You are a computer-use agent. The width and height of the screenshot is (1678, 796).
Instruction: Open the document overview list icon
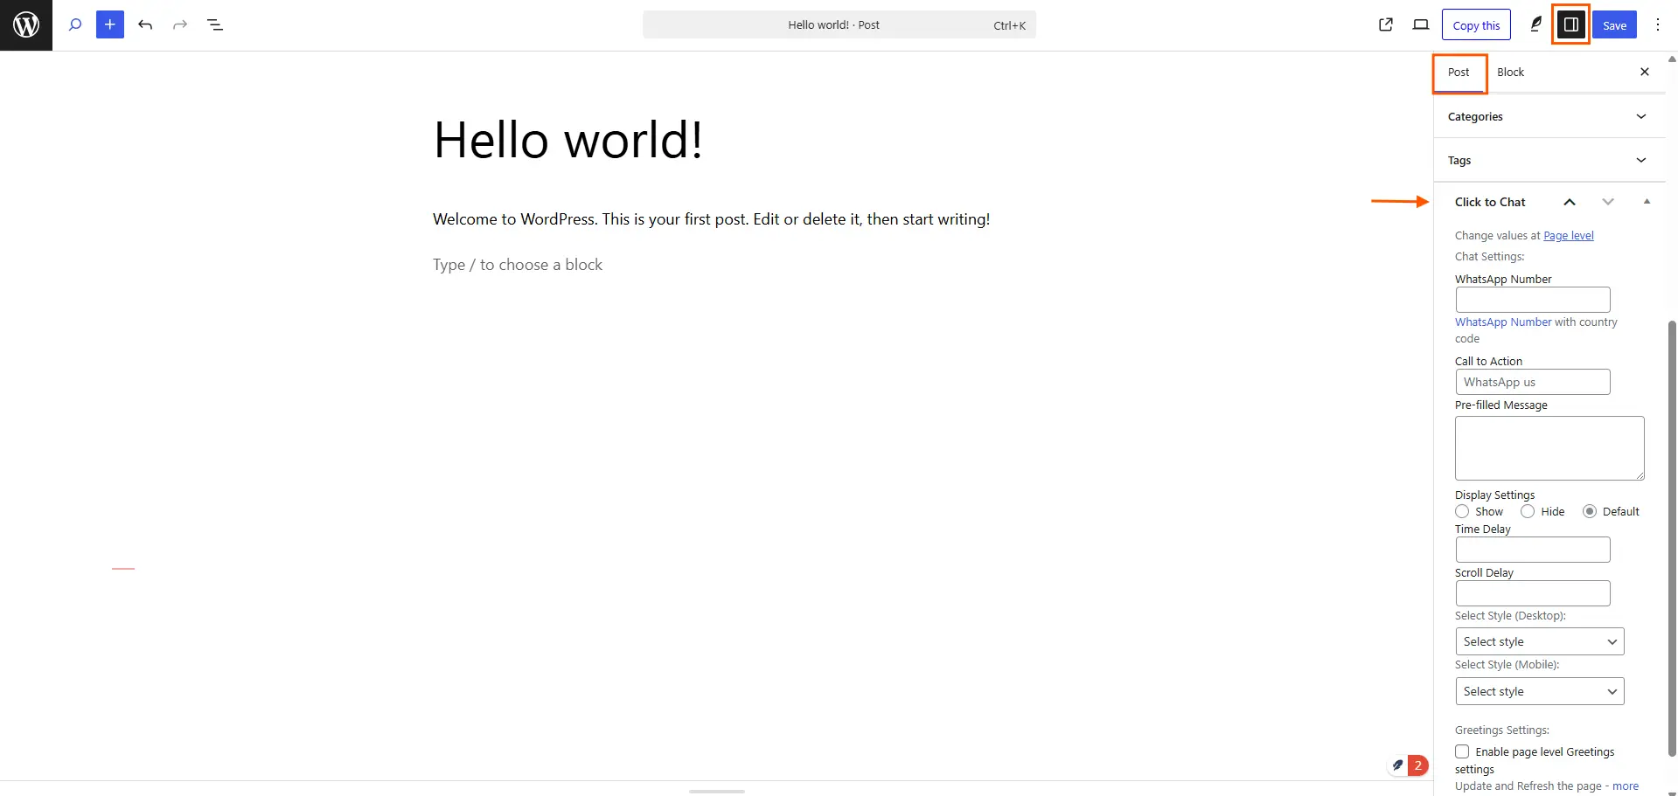tap(215, 25)
